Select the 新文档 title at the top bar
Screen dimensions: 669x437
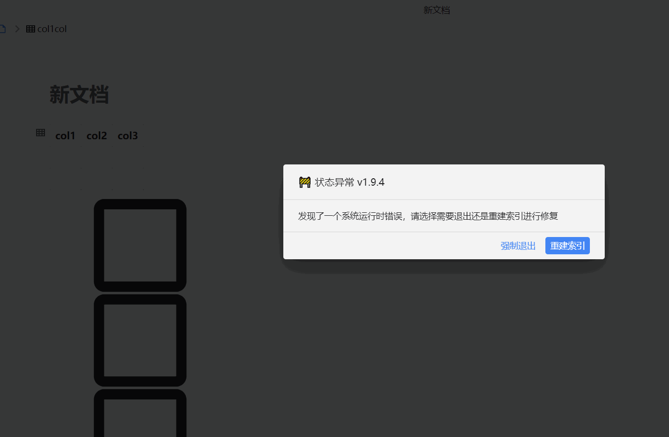(x=437, y=10)
